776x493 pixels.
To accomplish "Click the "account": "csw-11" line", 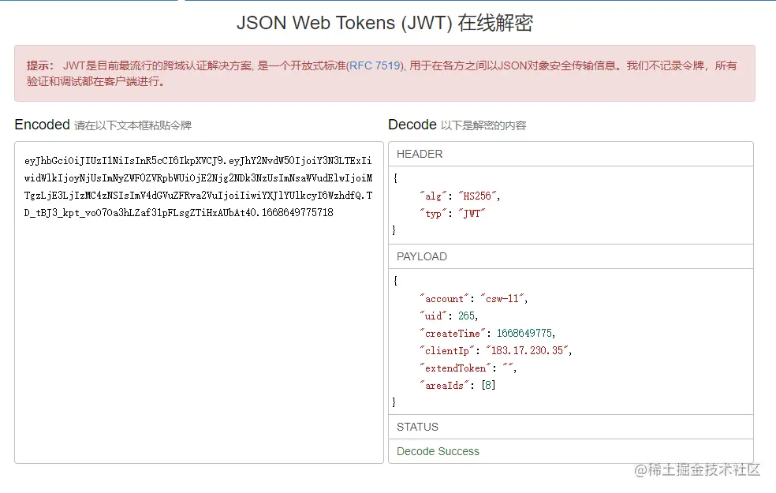I will point(474,298).
